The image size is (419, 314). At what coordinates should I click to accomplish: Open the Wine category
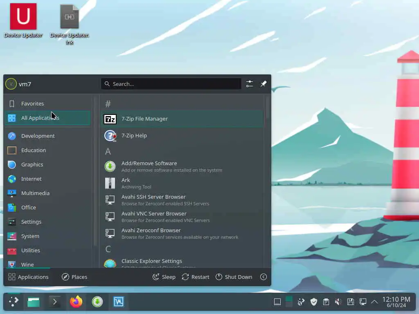pyautogui.click(x=48, y=264)
